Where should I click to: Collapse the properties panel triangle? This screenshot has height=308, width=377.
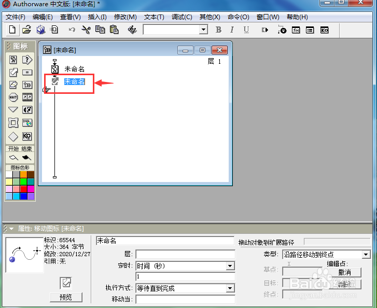[11, 229]
